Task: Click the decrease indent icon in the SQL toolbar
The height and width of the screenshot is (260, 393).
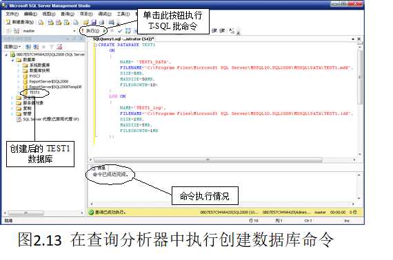Action: pyautogui.click(x=214, y=30)
